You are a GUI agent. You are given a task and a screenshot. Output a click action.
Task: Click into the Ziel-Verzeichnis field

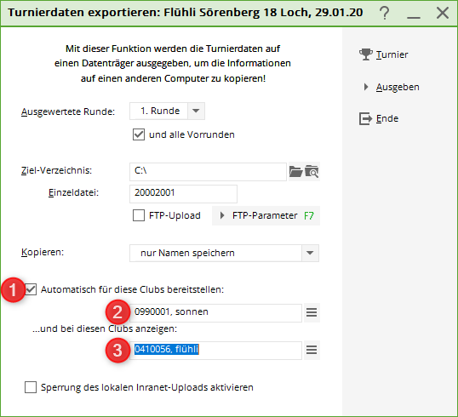coord(208,172)
